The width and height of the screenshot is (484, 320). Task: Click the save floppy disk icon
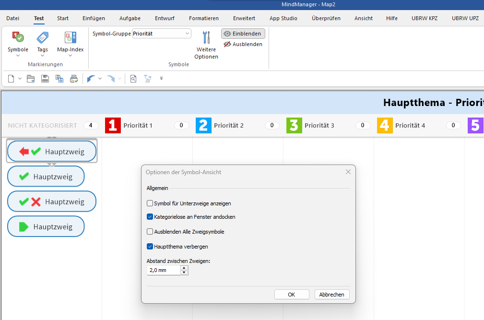(x=45, y=79)
